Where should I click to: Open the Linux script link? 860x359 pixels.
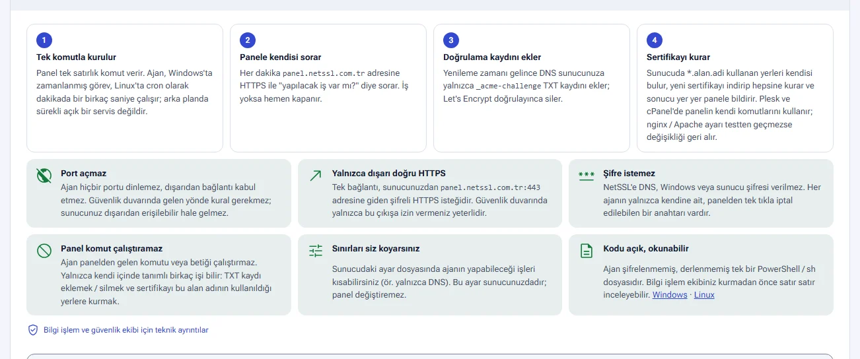(704, 295)
